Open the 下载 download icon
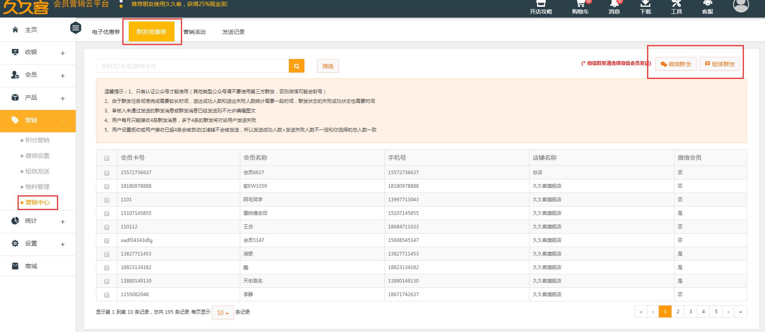The image size is (765, 332). click(645, 7)
